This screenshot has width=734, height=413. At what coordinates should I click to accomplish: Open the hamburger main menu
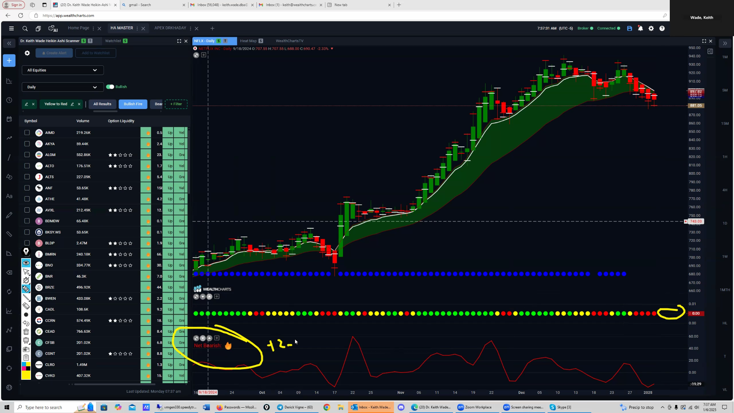tap(11, 28)
